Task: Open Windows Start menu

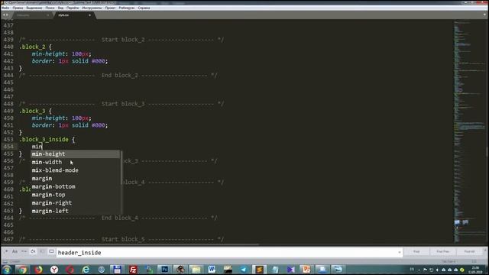Action: (7, 270)
